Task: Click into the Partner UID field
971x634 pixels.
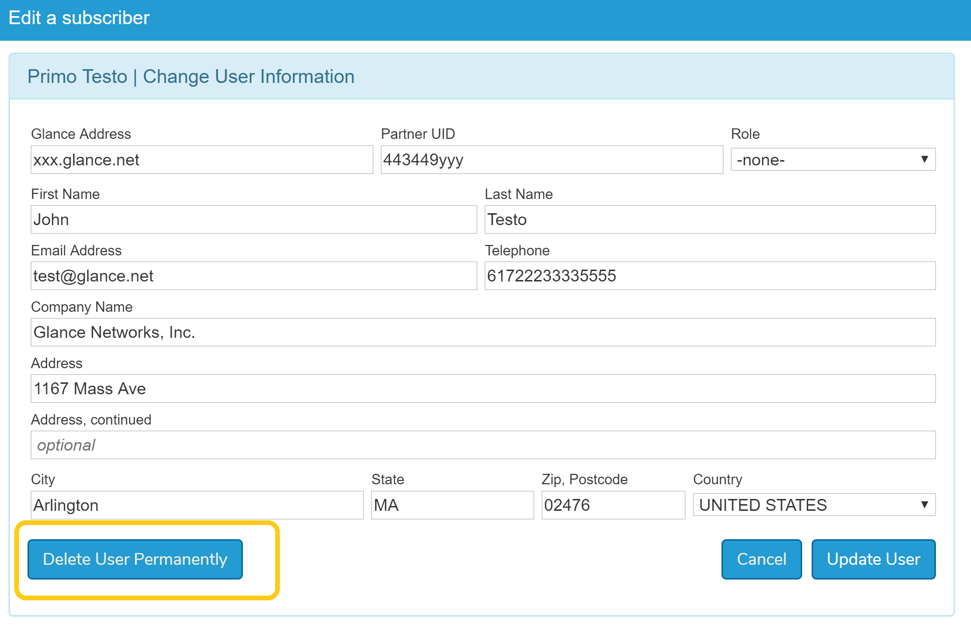Action: [551, 160]
